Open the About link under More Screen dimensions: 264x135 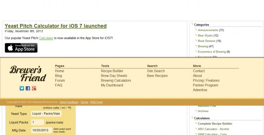pos(197,76)
